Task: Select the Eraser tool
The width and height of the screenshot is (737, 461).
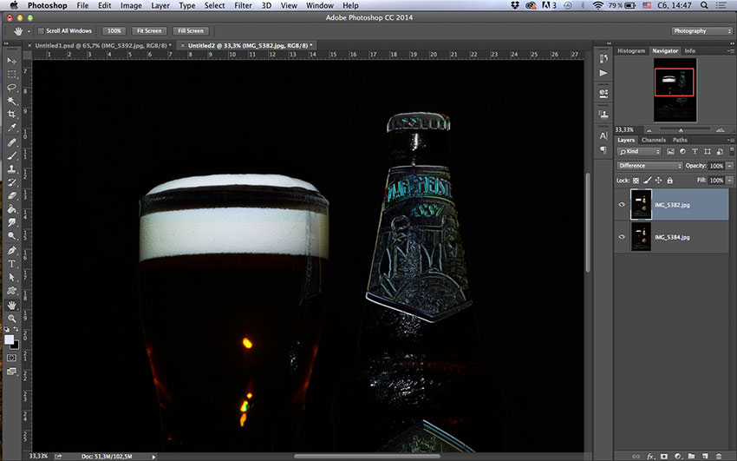Action: click(x=12, y=195)
